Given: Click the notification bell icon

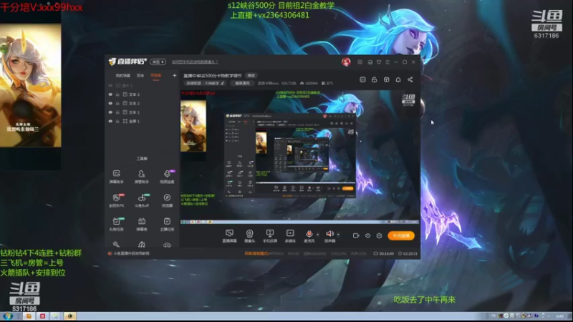Looking at the screenshot, I should [398, 79].
